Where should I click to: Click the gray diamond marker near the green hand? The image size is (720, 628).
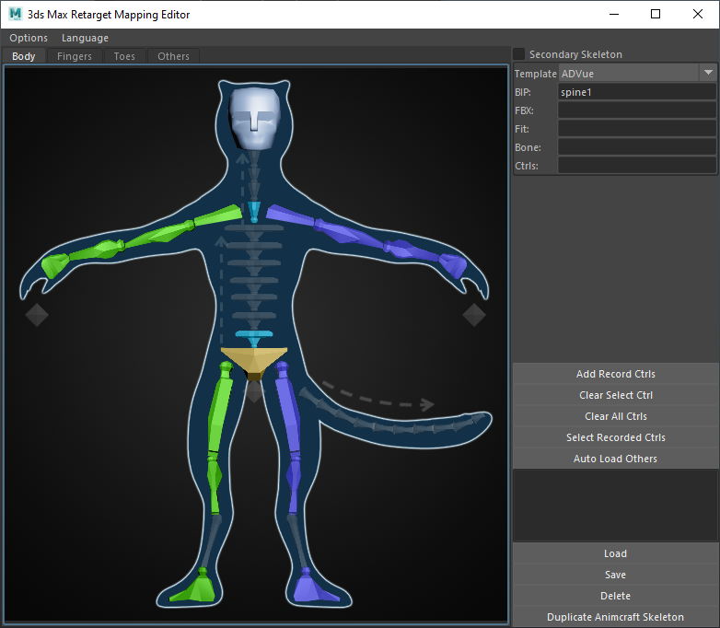[x=37, y=315]
